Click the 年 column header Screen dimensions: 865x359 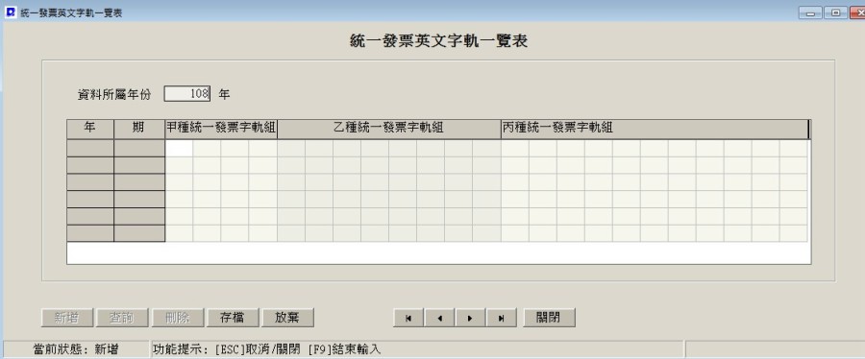(90, 129)
